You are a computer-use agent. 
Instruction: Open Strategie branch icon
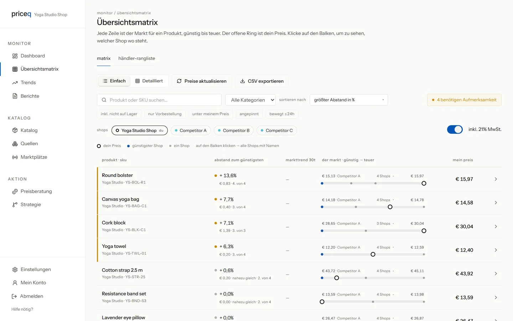[15, 205]
